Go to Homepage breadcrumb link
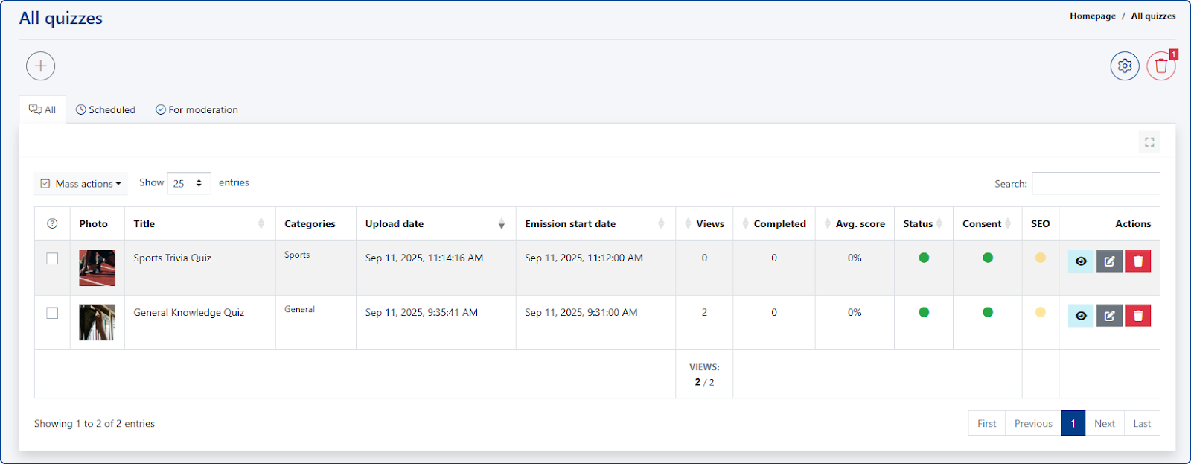The height and width of the screenshot is (464, 1191). (x=1092, y=16)
